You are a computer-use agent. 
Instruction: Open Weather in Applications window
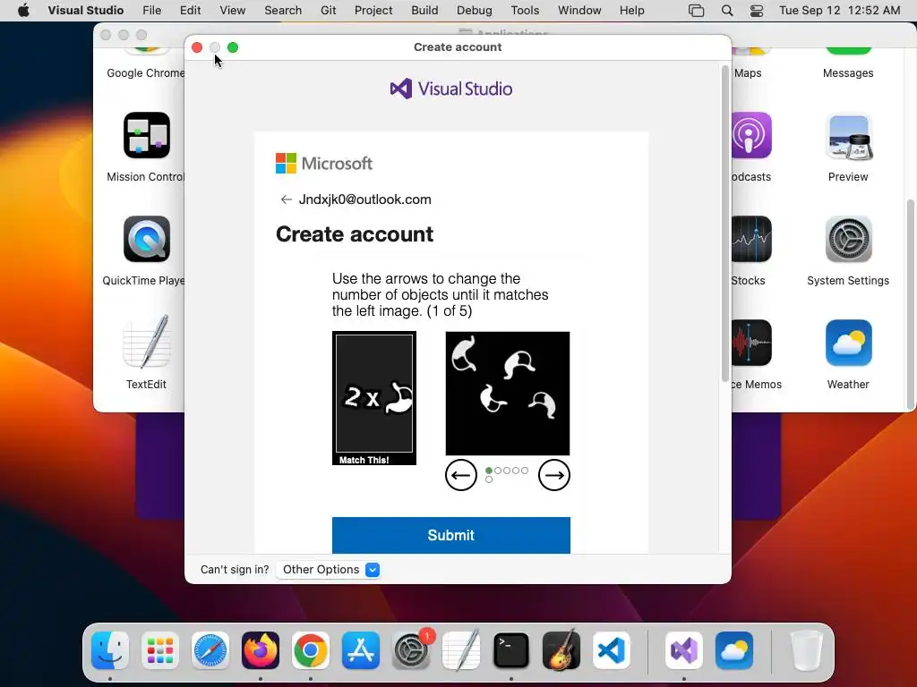(848, 343)
